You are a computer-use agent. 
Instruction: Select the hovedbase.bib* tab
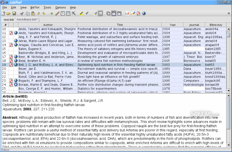point(27,19)
